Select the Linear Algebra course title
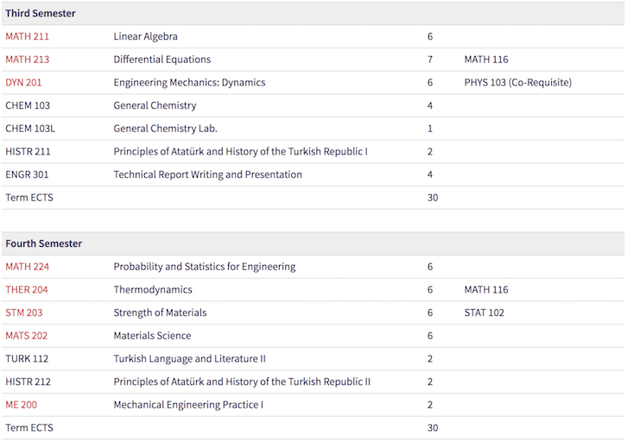Image resolution: width=627 pixels, height=442 pixels. tap(146, 36)
